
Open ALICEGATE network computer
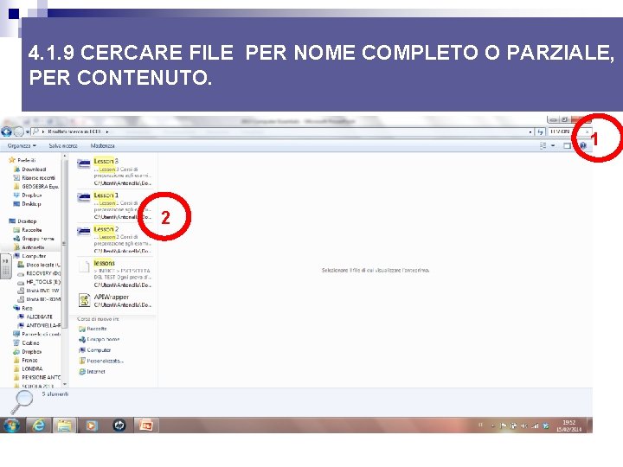(x=35, y=317)
